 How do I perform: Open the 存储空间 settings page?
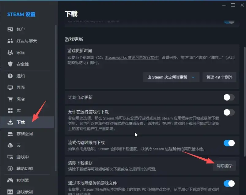(27, 134)
